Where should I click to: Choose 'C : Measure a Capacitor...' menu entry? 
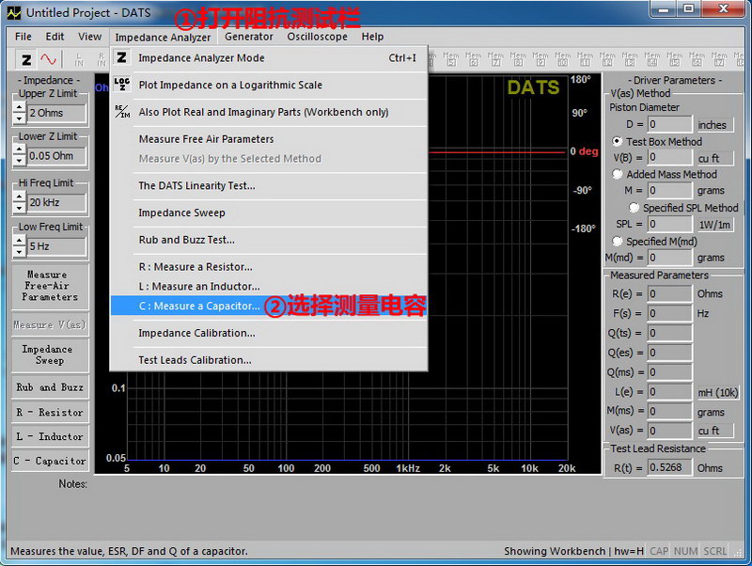coord(199,307)
